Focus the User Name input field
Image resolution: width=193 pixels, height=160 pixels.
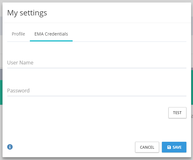pyautogui.click(x=96, y=63)
